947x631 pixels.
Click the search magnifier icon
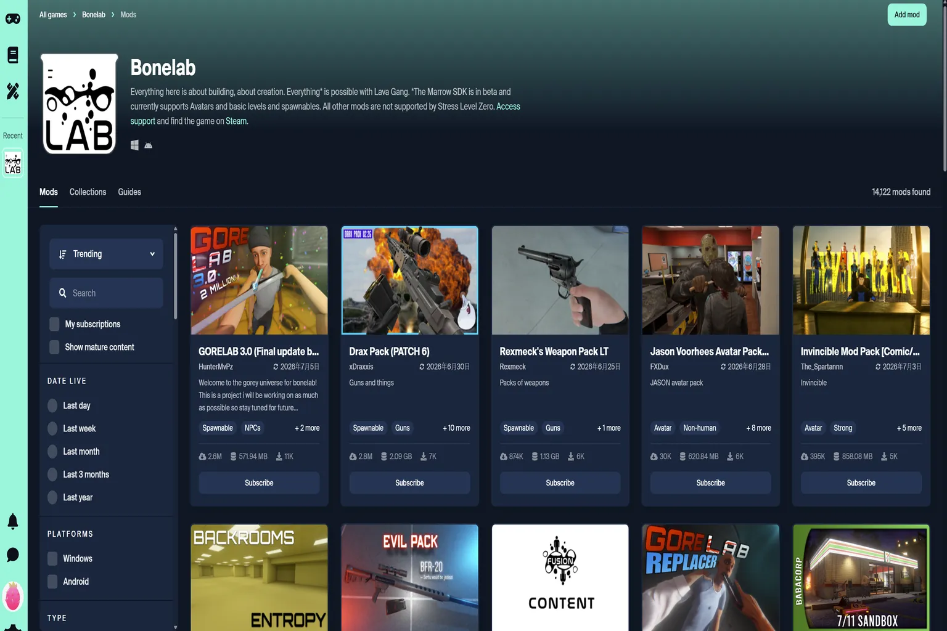[x=62, y=293]
